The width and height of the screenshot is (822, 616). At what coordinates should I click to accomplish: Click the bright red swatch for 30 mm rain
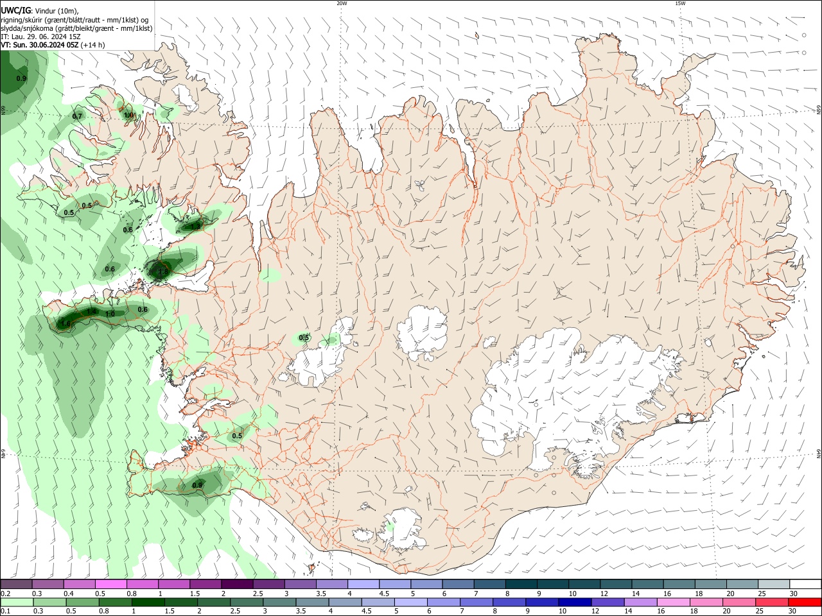806,602
